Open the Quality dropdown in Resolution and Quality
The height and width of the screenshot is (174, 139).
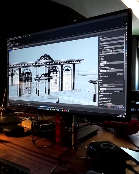[x=113, y=53]
